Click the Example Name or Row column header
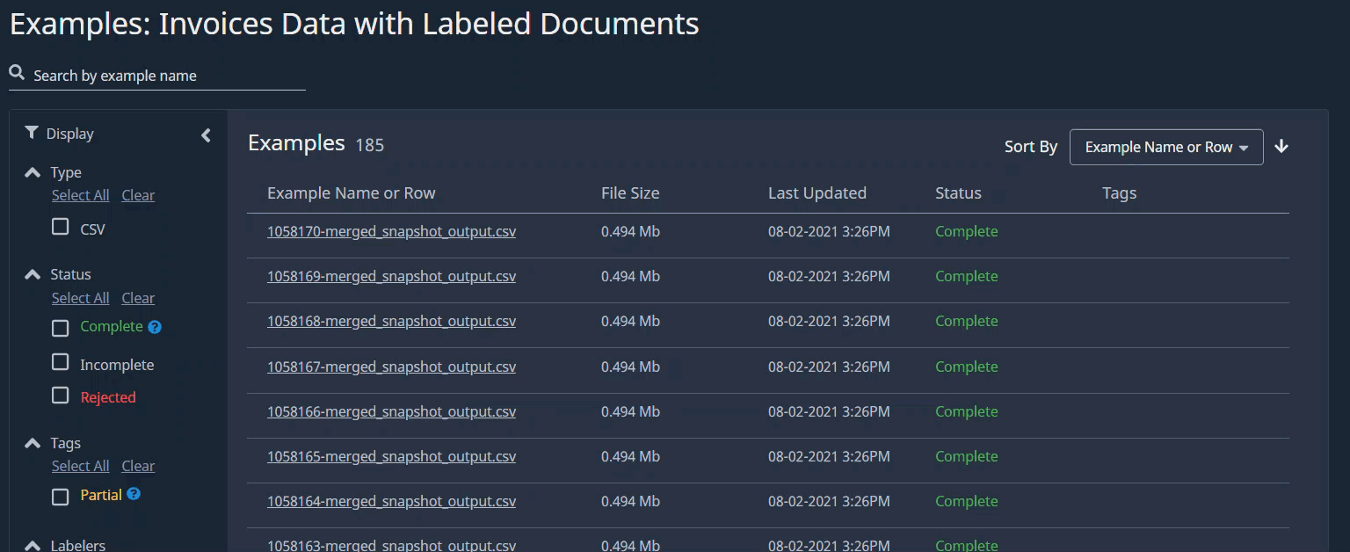 [352, 193]
